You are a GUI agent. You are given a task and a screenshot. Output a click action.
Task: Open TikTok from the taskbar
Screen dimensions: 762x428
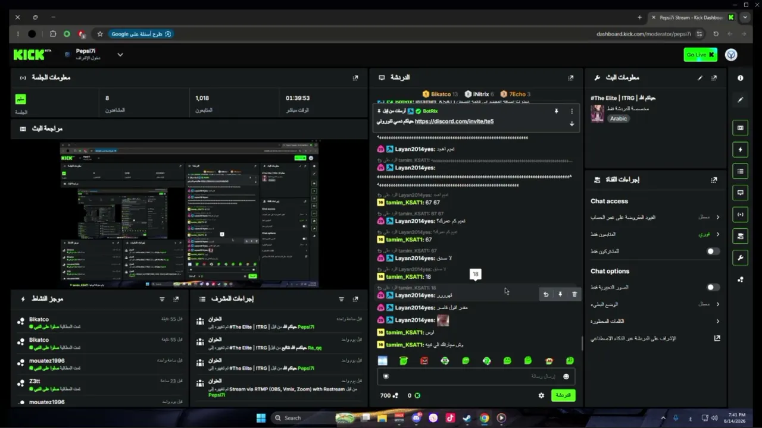[450, 418]
